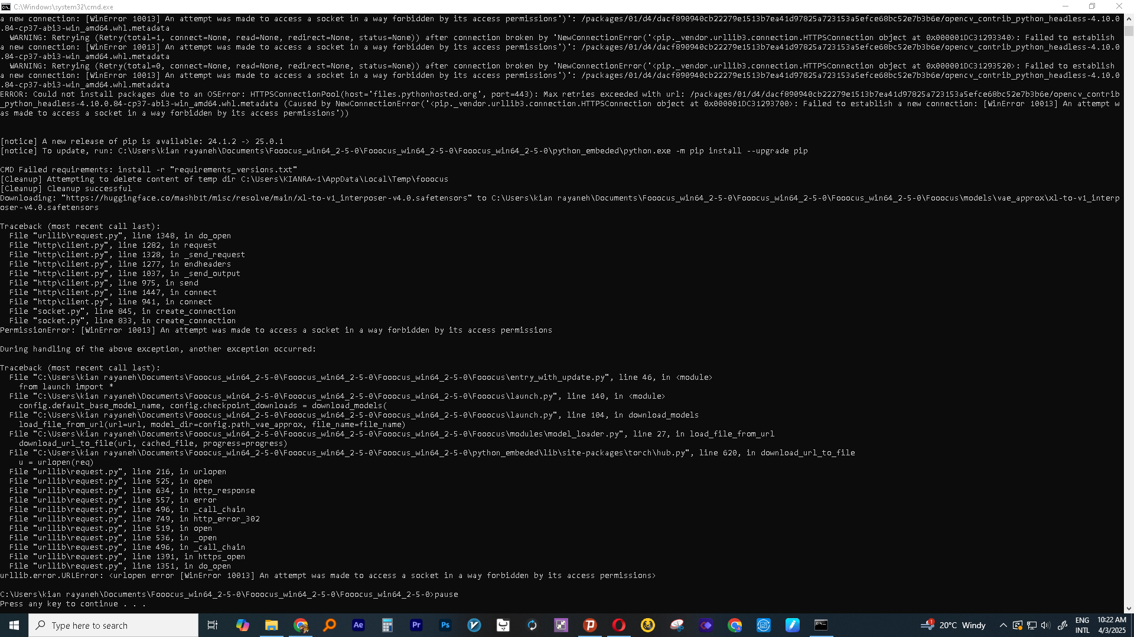Screen dimensions: 1134x637
Task: Switch to Opera browser in taskbar
Action: point(619,625)
